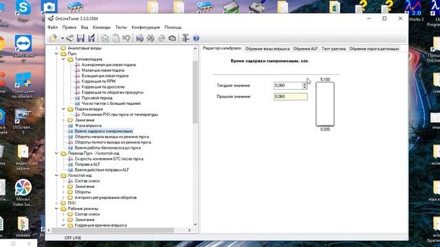Screen dimensions: 440x247
Task: Switch to the Обучение фазы впрыска tab
Action: pos(267,49)
